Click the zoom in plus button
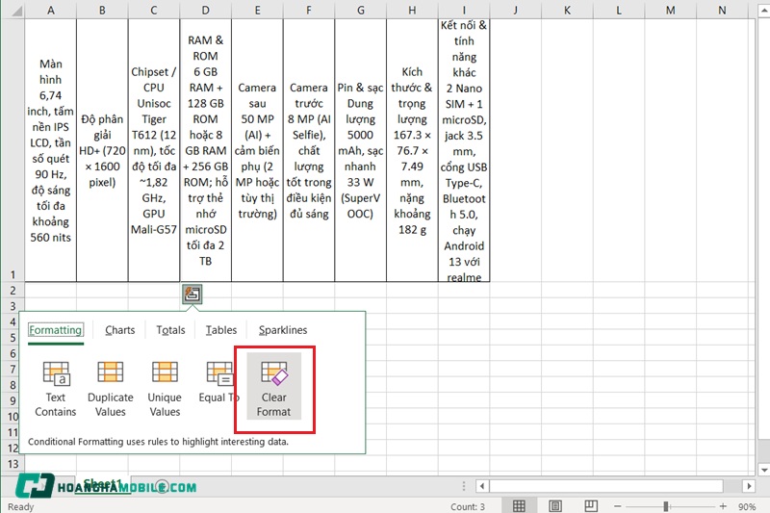The width and height of the screenshot is (770, 513). (724, 506)
